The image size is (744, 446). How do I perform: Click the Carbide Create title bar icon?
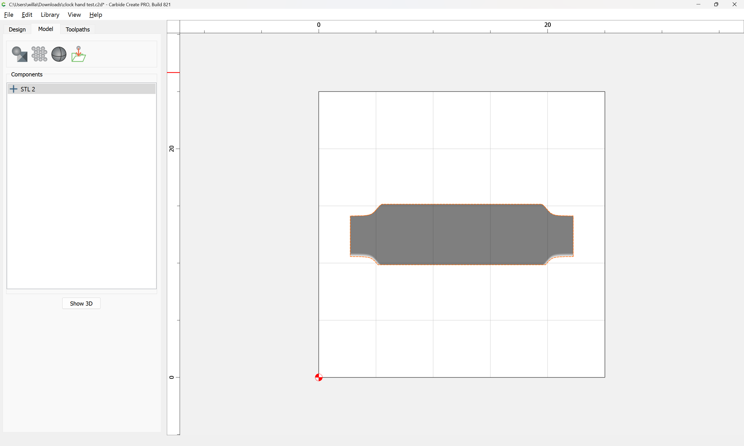click(4, 4)
